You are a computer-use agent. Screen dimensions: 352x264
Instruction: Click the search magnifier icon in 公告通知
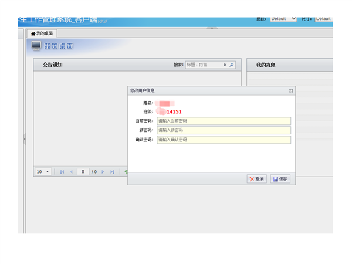coord(232,65)
